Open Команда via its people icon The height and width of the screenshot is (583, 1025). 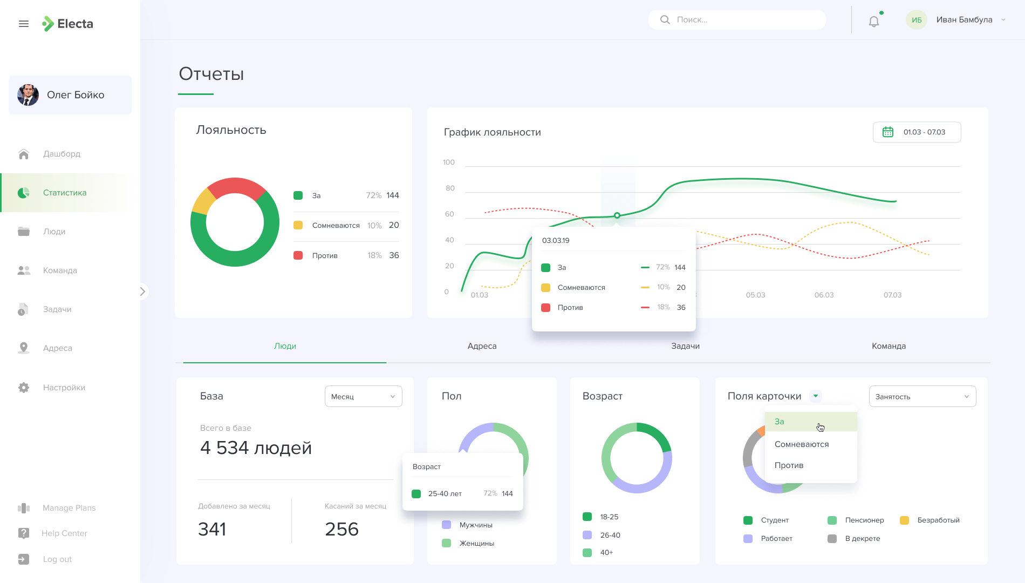(x=24, y=270)
